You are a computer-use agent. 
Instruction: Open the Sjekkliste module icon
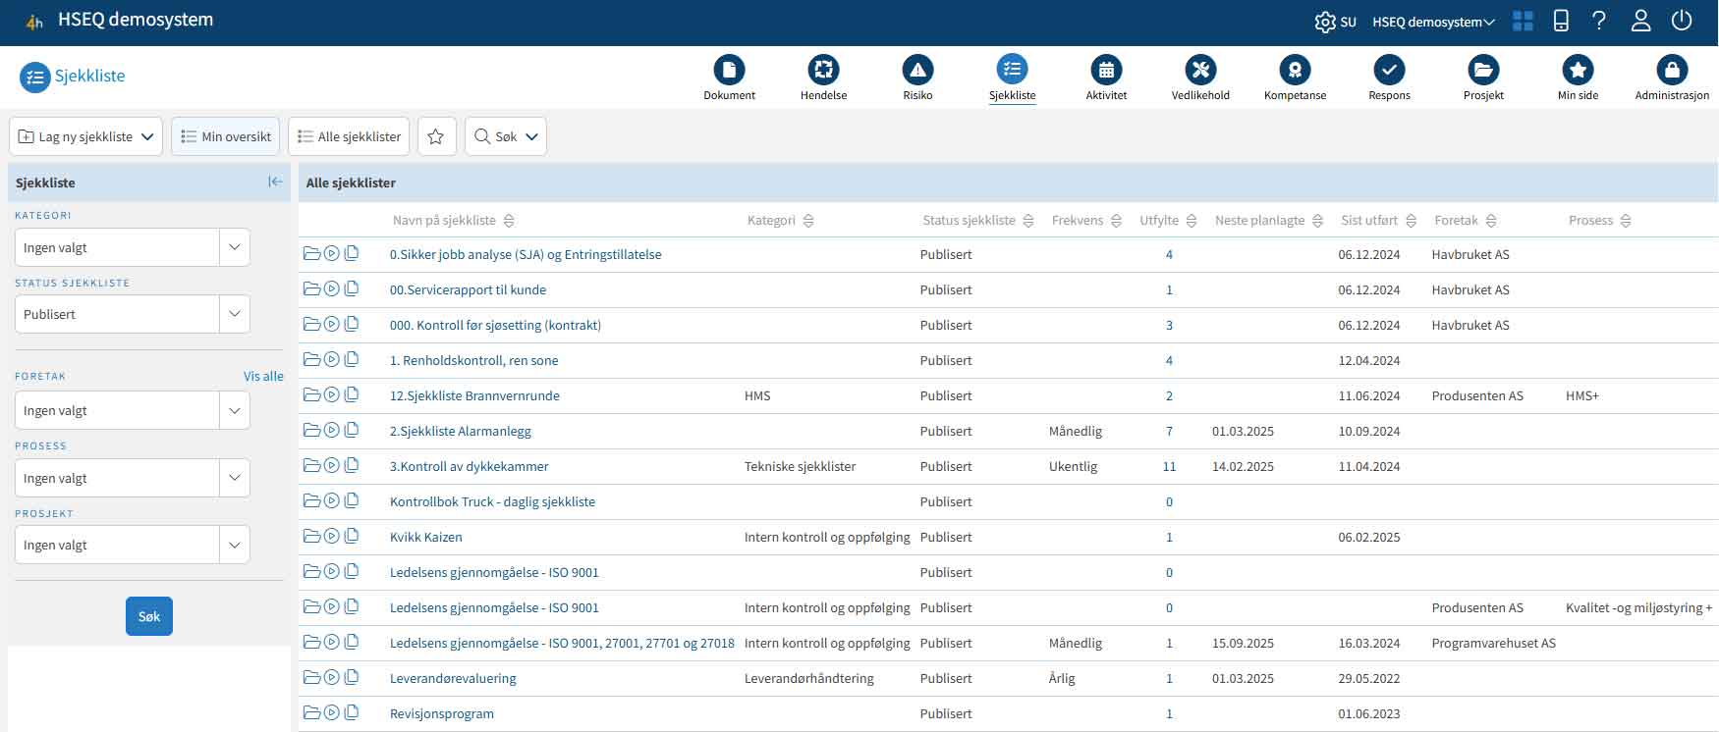(1012, 70)
